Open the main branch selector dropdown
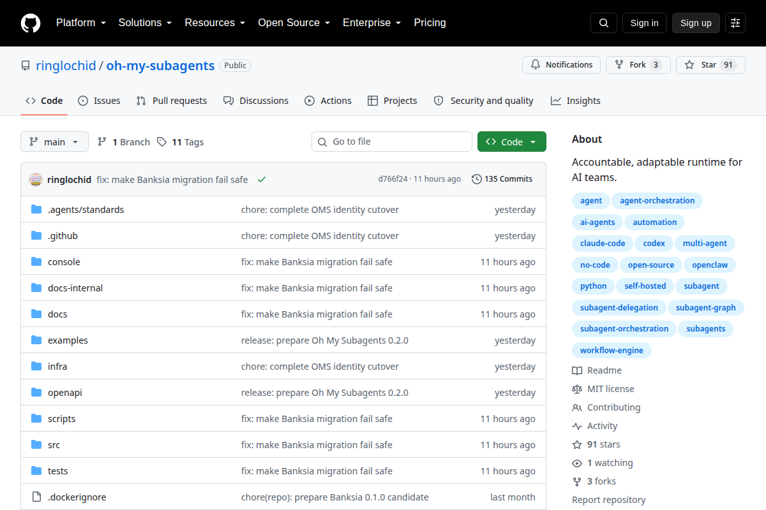 (54, 142)
